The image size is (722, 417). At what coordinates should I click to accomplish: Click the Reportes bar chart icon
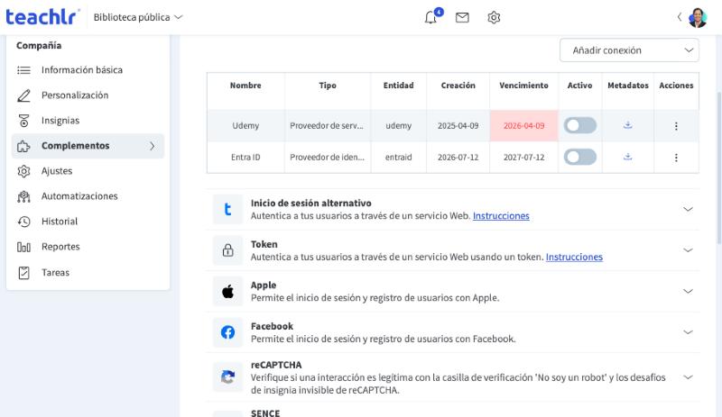tap(23, 247)
